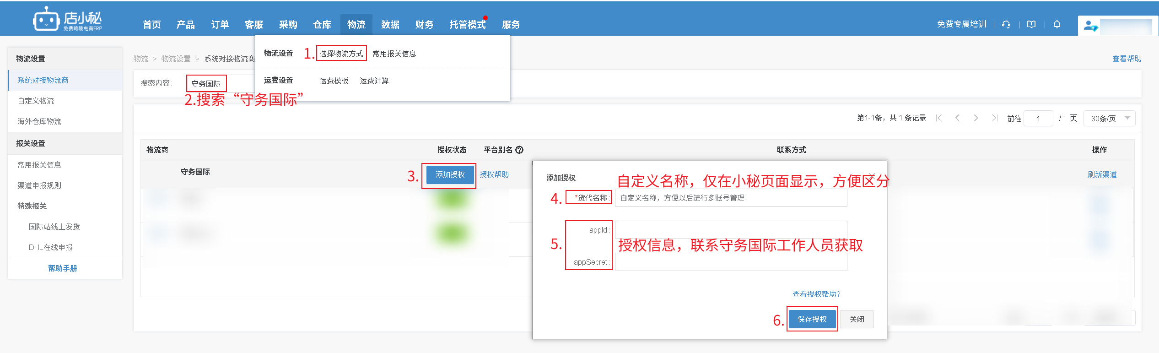
Task: Click the 货代名称 input field
Action: pos(731,198)
